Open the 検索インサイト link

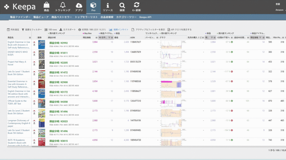(119, 29)
